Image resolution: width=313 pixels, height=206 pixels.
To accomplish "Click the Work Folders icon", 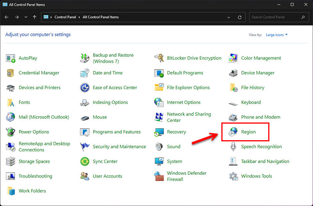I will point(11,191).
